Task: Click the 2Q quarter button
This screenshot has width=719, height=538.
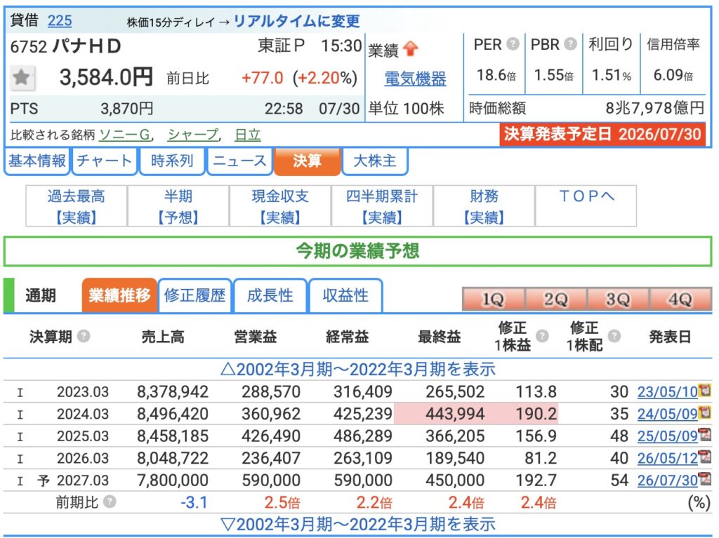Action: click(x=556, y=300)
